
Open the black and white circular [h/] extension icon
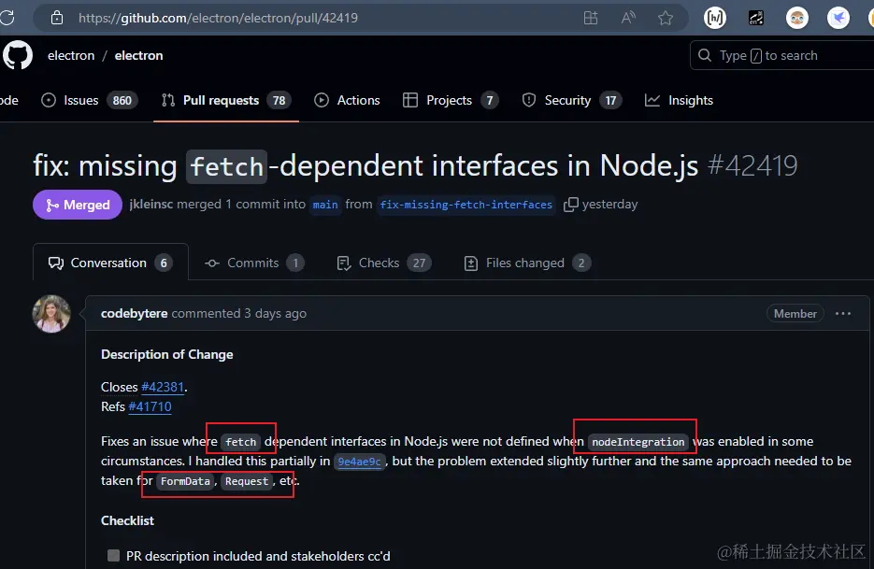click(714, 18)
